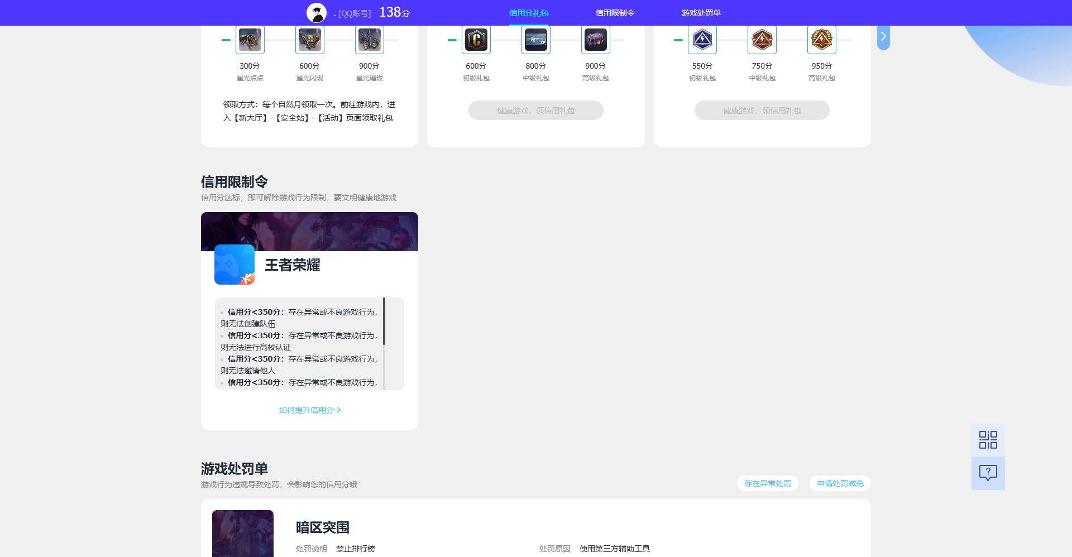Click the 王者荣耀 card banner image
The image size is (1072, 557).
pyautogui.click(x=309, y=232)
